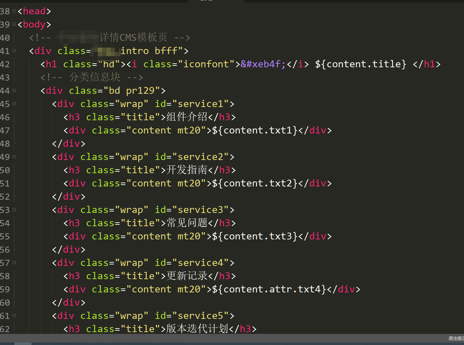Click line number 59 in the gutter
464x345 pixels.
[5, 289]
